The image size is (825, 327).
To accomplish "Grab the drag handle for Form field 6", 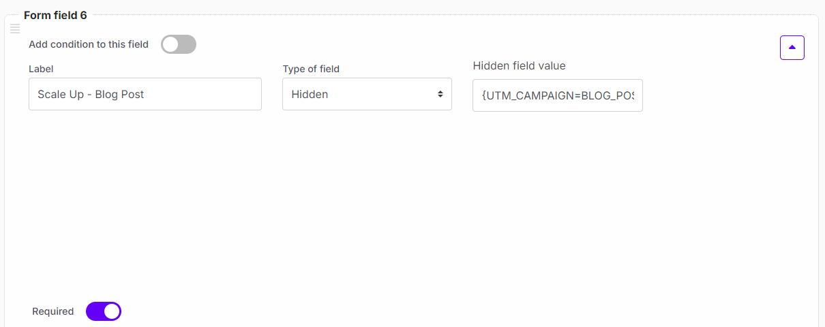I will point(15,29).
